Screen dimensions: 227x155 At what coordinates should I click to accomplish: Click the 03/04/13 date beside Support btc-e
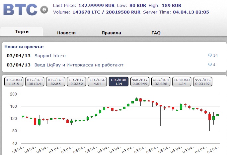19,56
